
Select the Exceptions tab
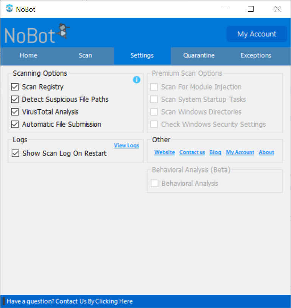coord(256,56)
